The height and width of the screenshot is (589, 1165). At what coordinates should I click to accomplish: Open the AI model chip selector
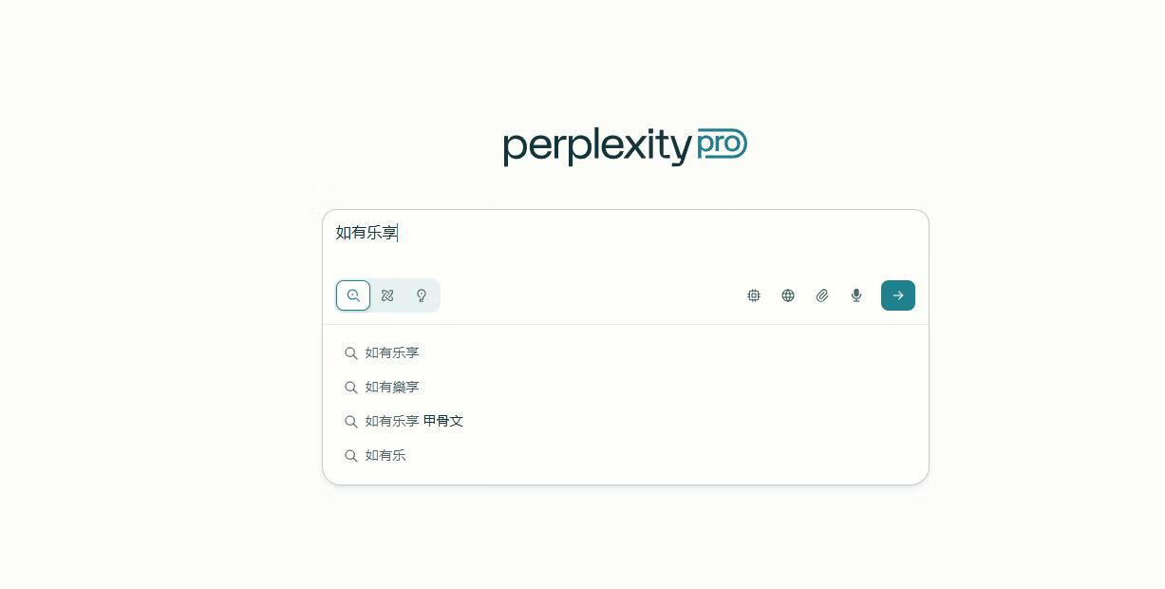[x=754, y=295]
